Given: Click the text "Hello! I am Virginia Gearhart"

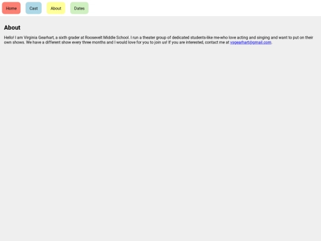Looking at the screenshot, I should click(x=29, y=37).
